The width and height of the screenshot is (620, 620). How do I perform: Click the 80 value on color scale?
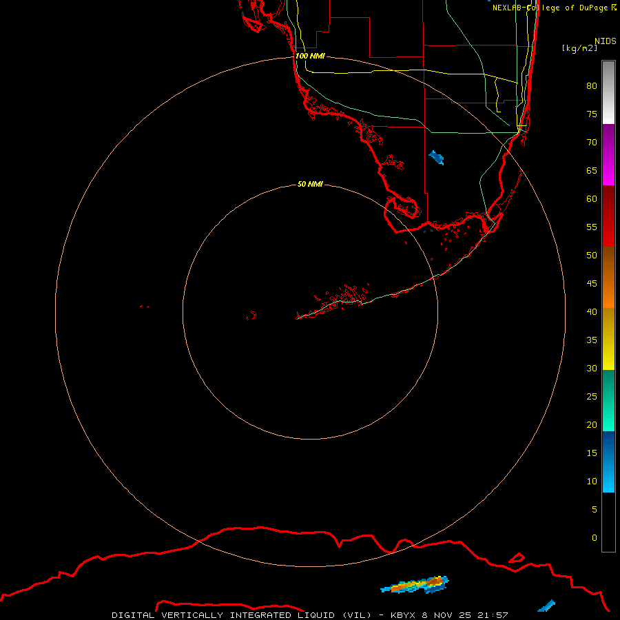tap(592, 86)
